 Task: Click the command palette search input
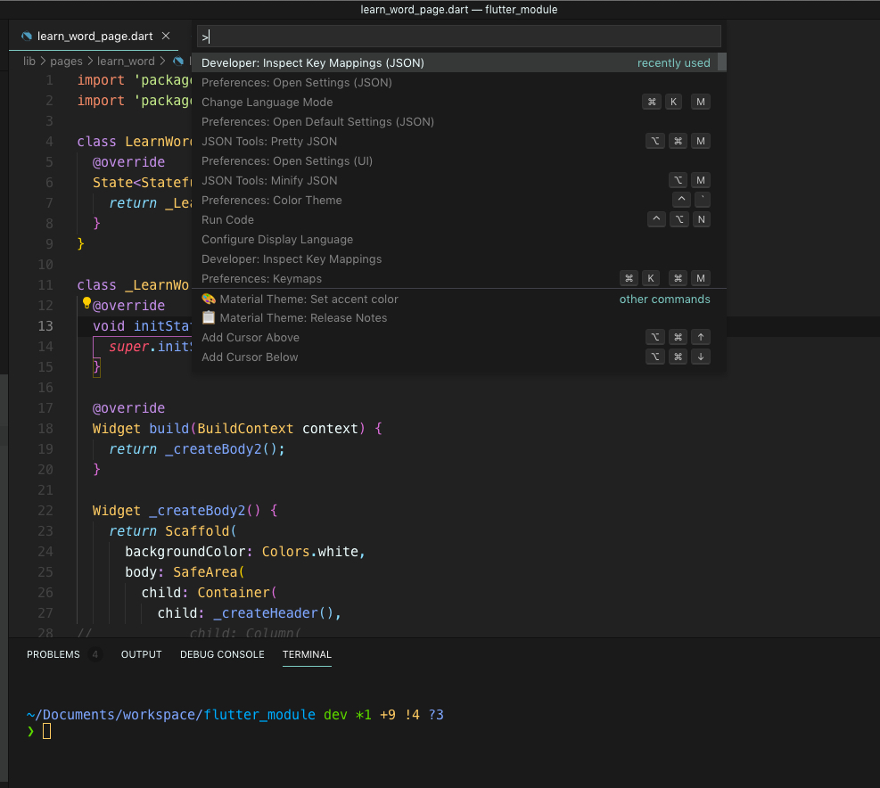458,37
